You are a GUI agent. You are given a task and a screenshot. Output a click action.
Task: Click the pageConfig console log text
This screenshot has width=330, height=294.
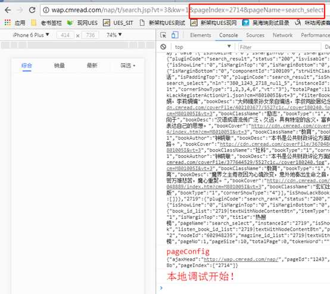point(188,252)
